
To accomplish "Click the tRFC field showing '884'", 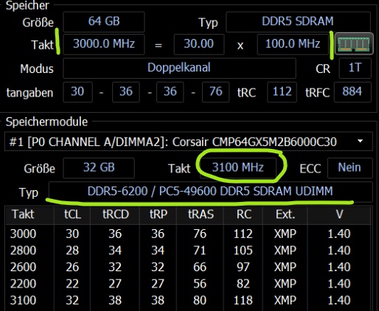I will (352, 92).
